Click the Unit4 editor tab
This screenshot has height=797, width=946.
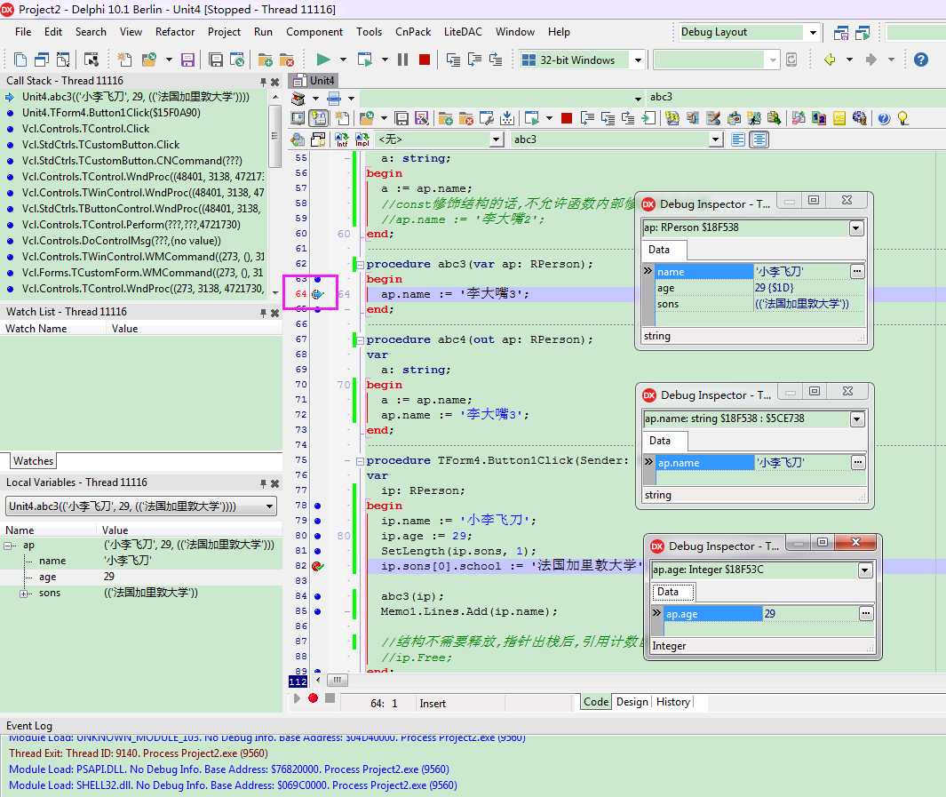click(315, 81)
